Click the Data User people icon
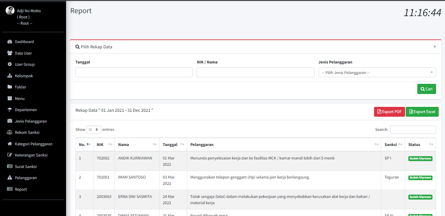 point(10,53)
